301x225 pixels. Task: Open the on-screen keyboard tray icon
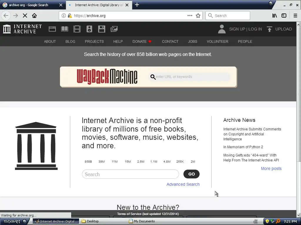tap(256, 221)
